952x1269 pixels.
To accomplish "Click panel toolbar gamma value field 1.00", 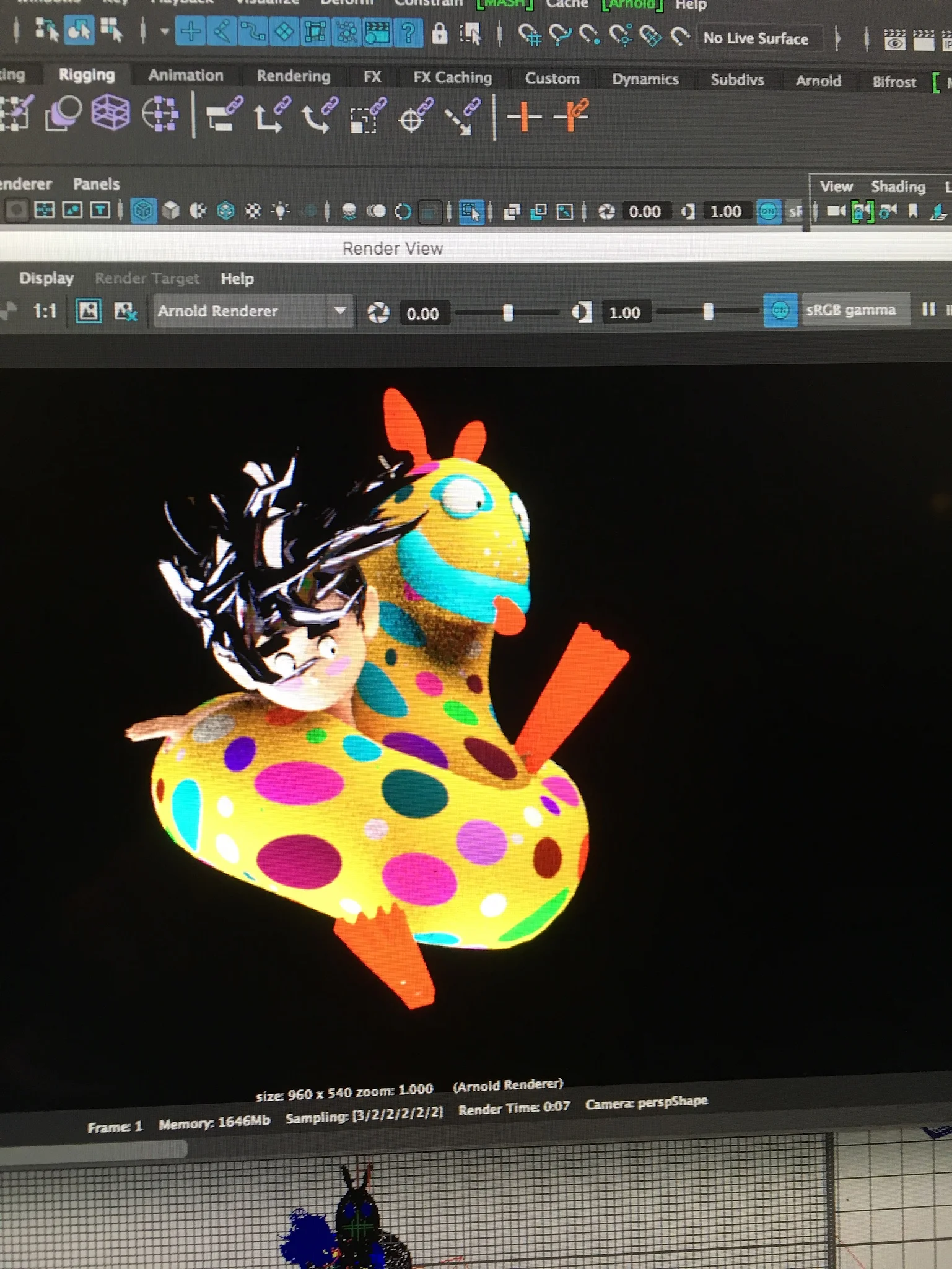I will tap(726, 212).
